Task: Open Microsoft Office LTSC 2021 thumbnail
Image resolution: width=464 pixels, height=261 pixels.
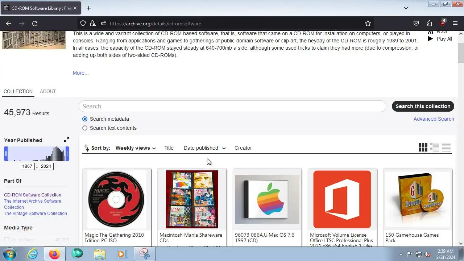Action: pyautogui.click(x=342, y=199)
